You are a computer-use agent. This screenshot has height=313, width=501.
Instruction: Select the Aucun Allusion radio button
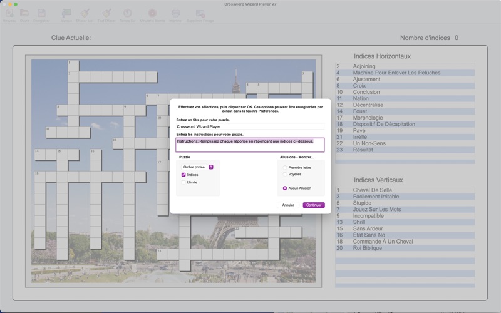pos(285,188)
